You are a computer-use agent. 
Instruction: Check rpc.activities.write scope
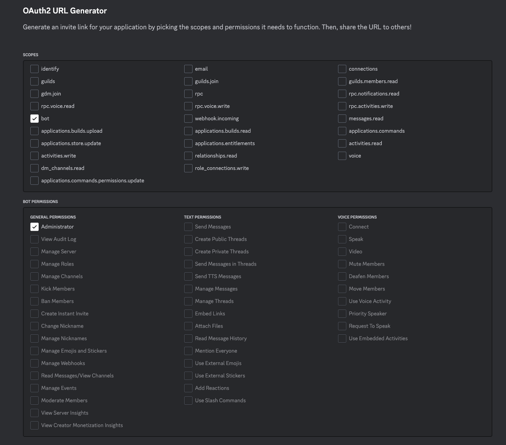click(x=342, y=106)
